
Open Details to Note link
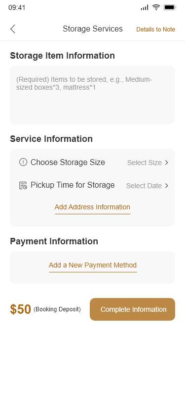tap(155, 30)
